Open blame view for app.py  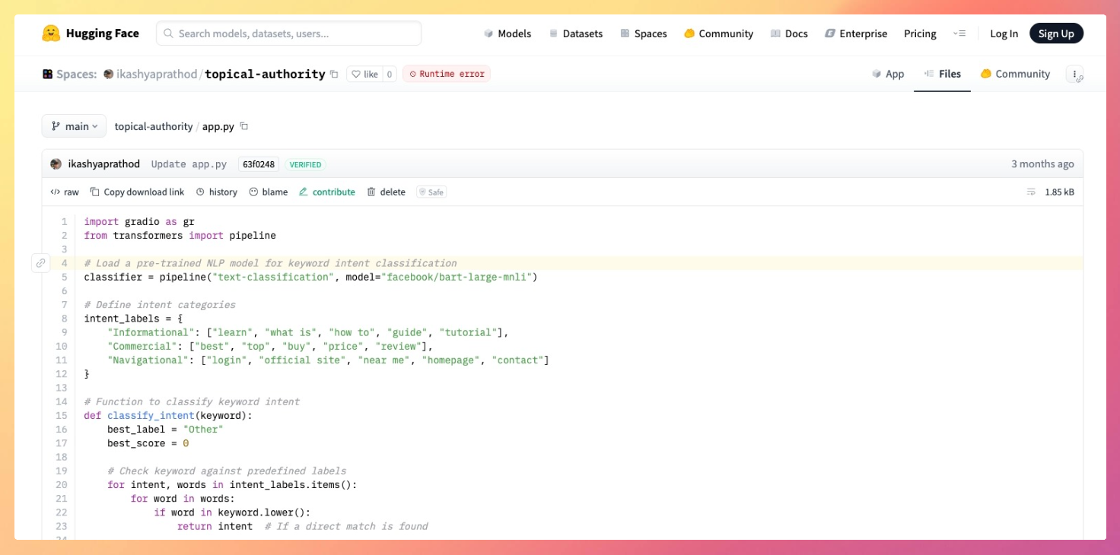(x=268, y=192)
